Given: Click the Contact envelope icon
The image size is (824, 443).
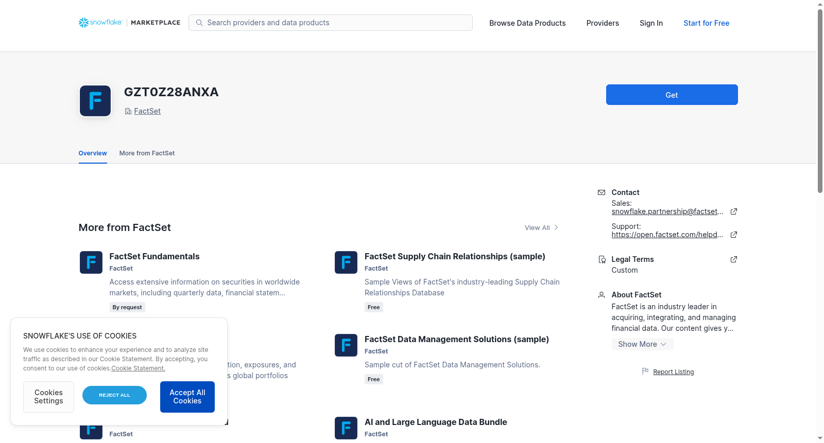Looking at the screenshot, I should [602, 192].
